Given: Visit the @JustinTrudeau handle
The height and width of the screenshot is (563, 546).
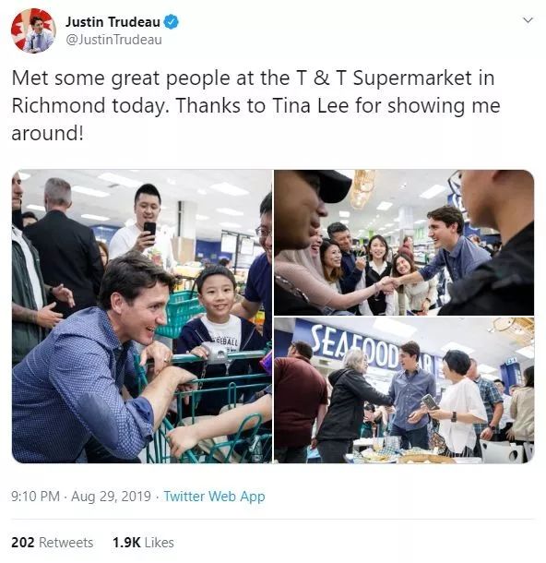Looking at the screenshot, I should (113, 40).
